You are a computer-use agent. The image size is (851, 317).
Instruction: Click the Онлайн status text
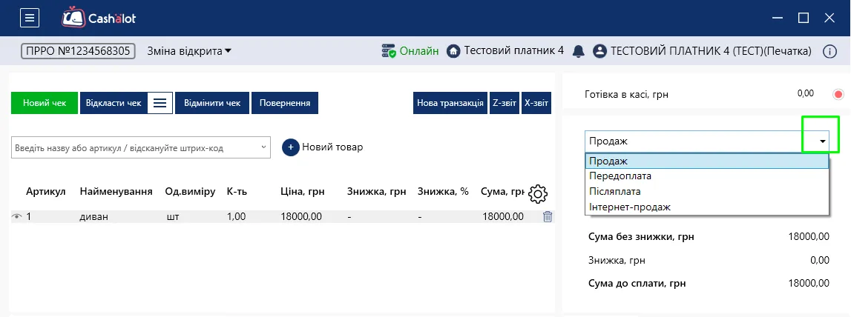pyautogui.click(x=419, y=52)
